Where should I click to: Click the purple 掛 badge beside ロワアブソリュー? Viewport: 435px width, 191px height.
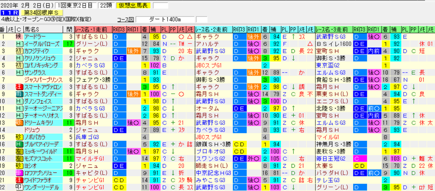(19, 173)
